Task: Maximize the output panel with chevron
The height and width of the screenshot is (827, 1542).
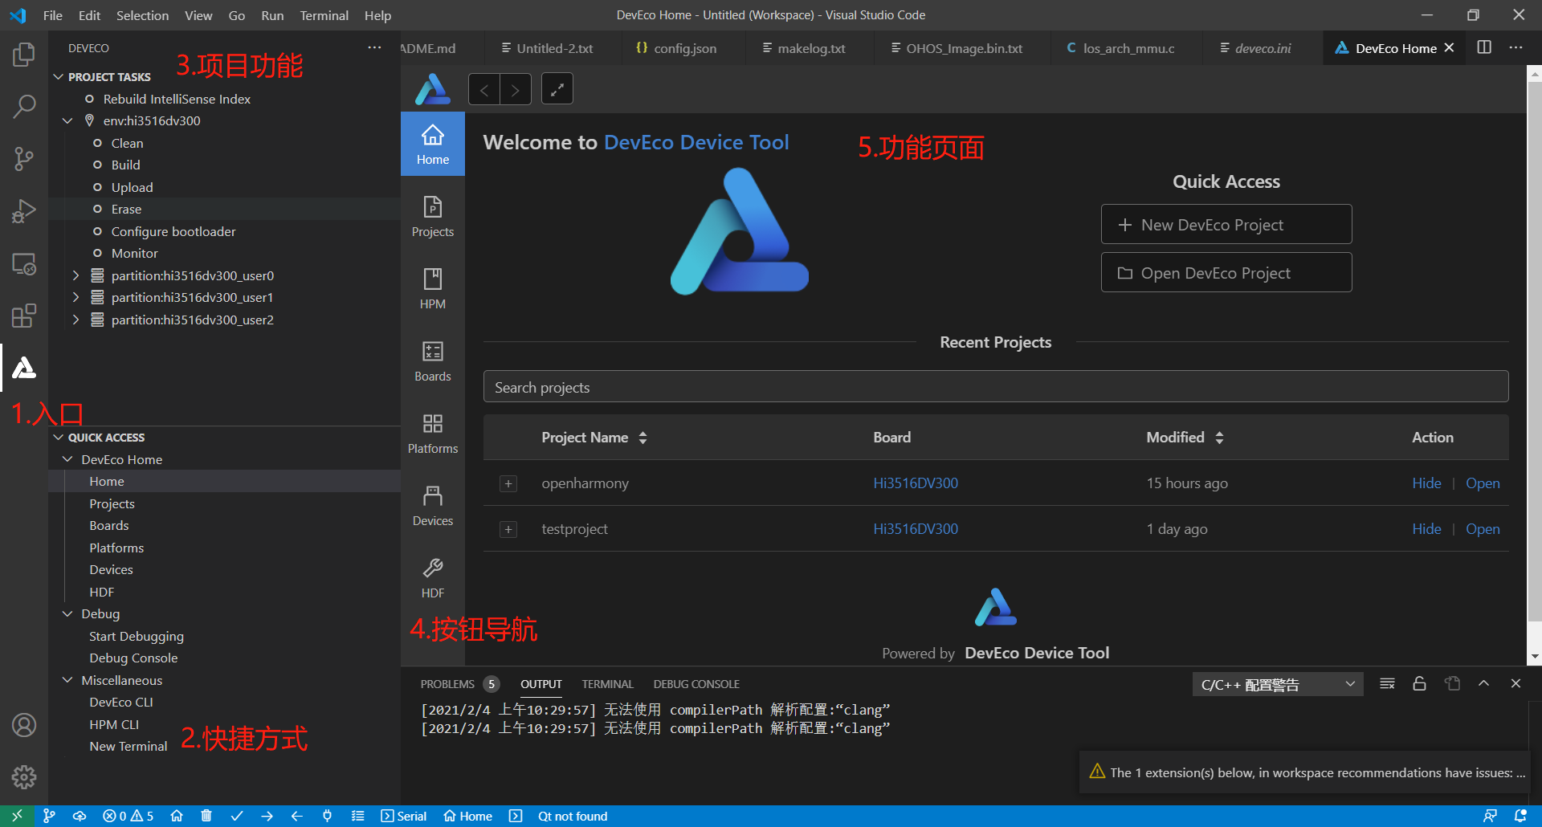Action: (1483, 684)
